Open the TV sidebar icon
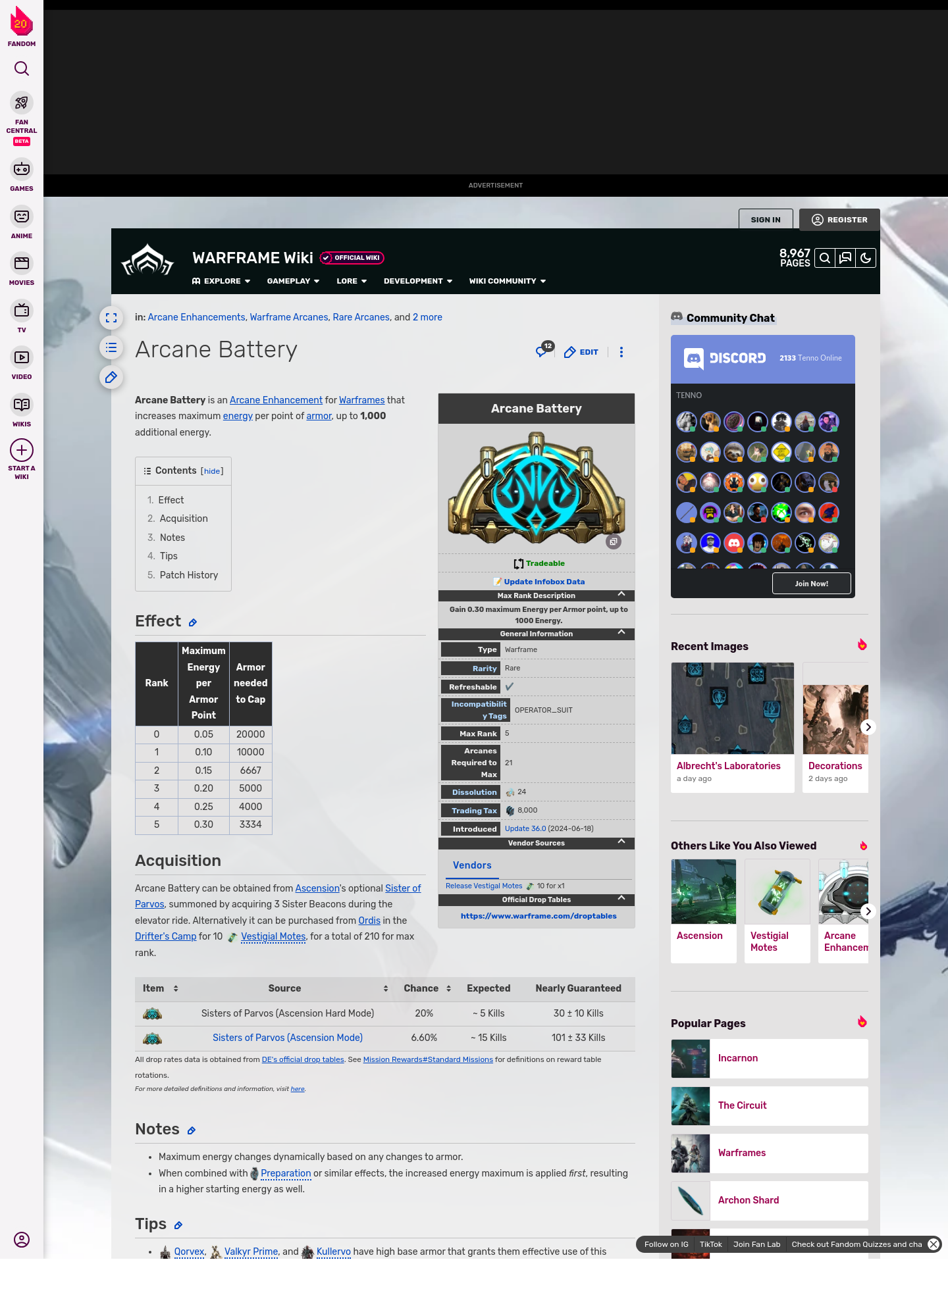Viewport: 948px width, 1316px height. pyautogui.click(x=22, y=311)
